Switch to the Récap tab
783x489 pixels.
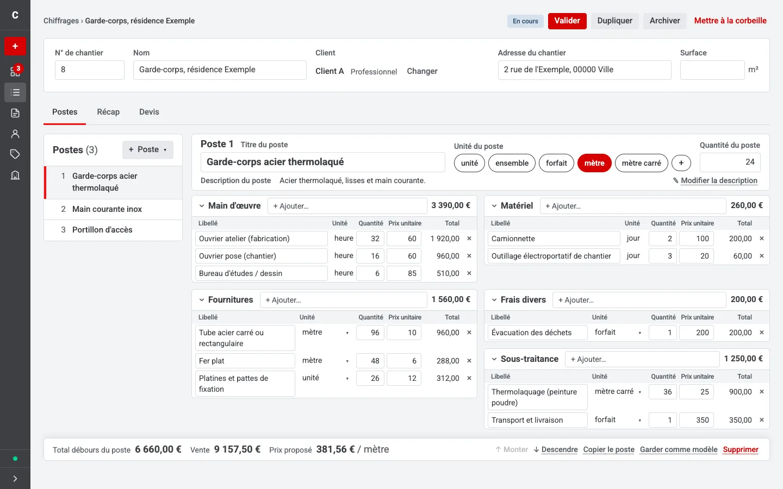(x=108, y=112)
